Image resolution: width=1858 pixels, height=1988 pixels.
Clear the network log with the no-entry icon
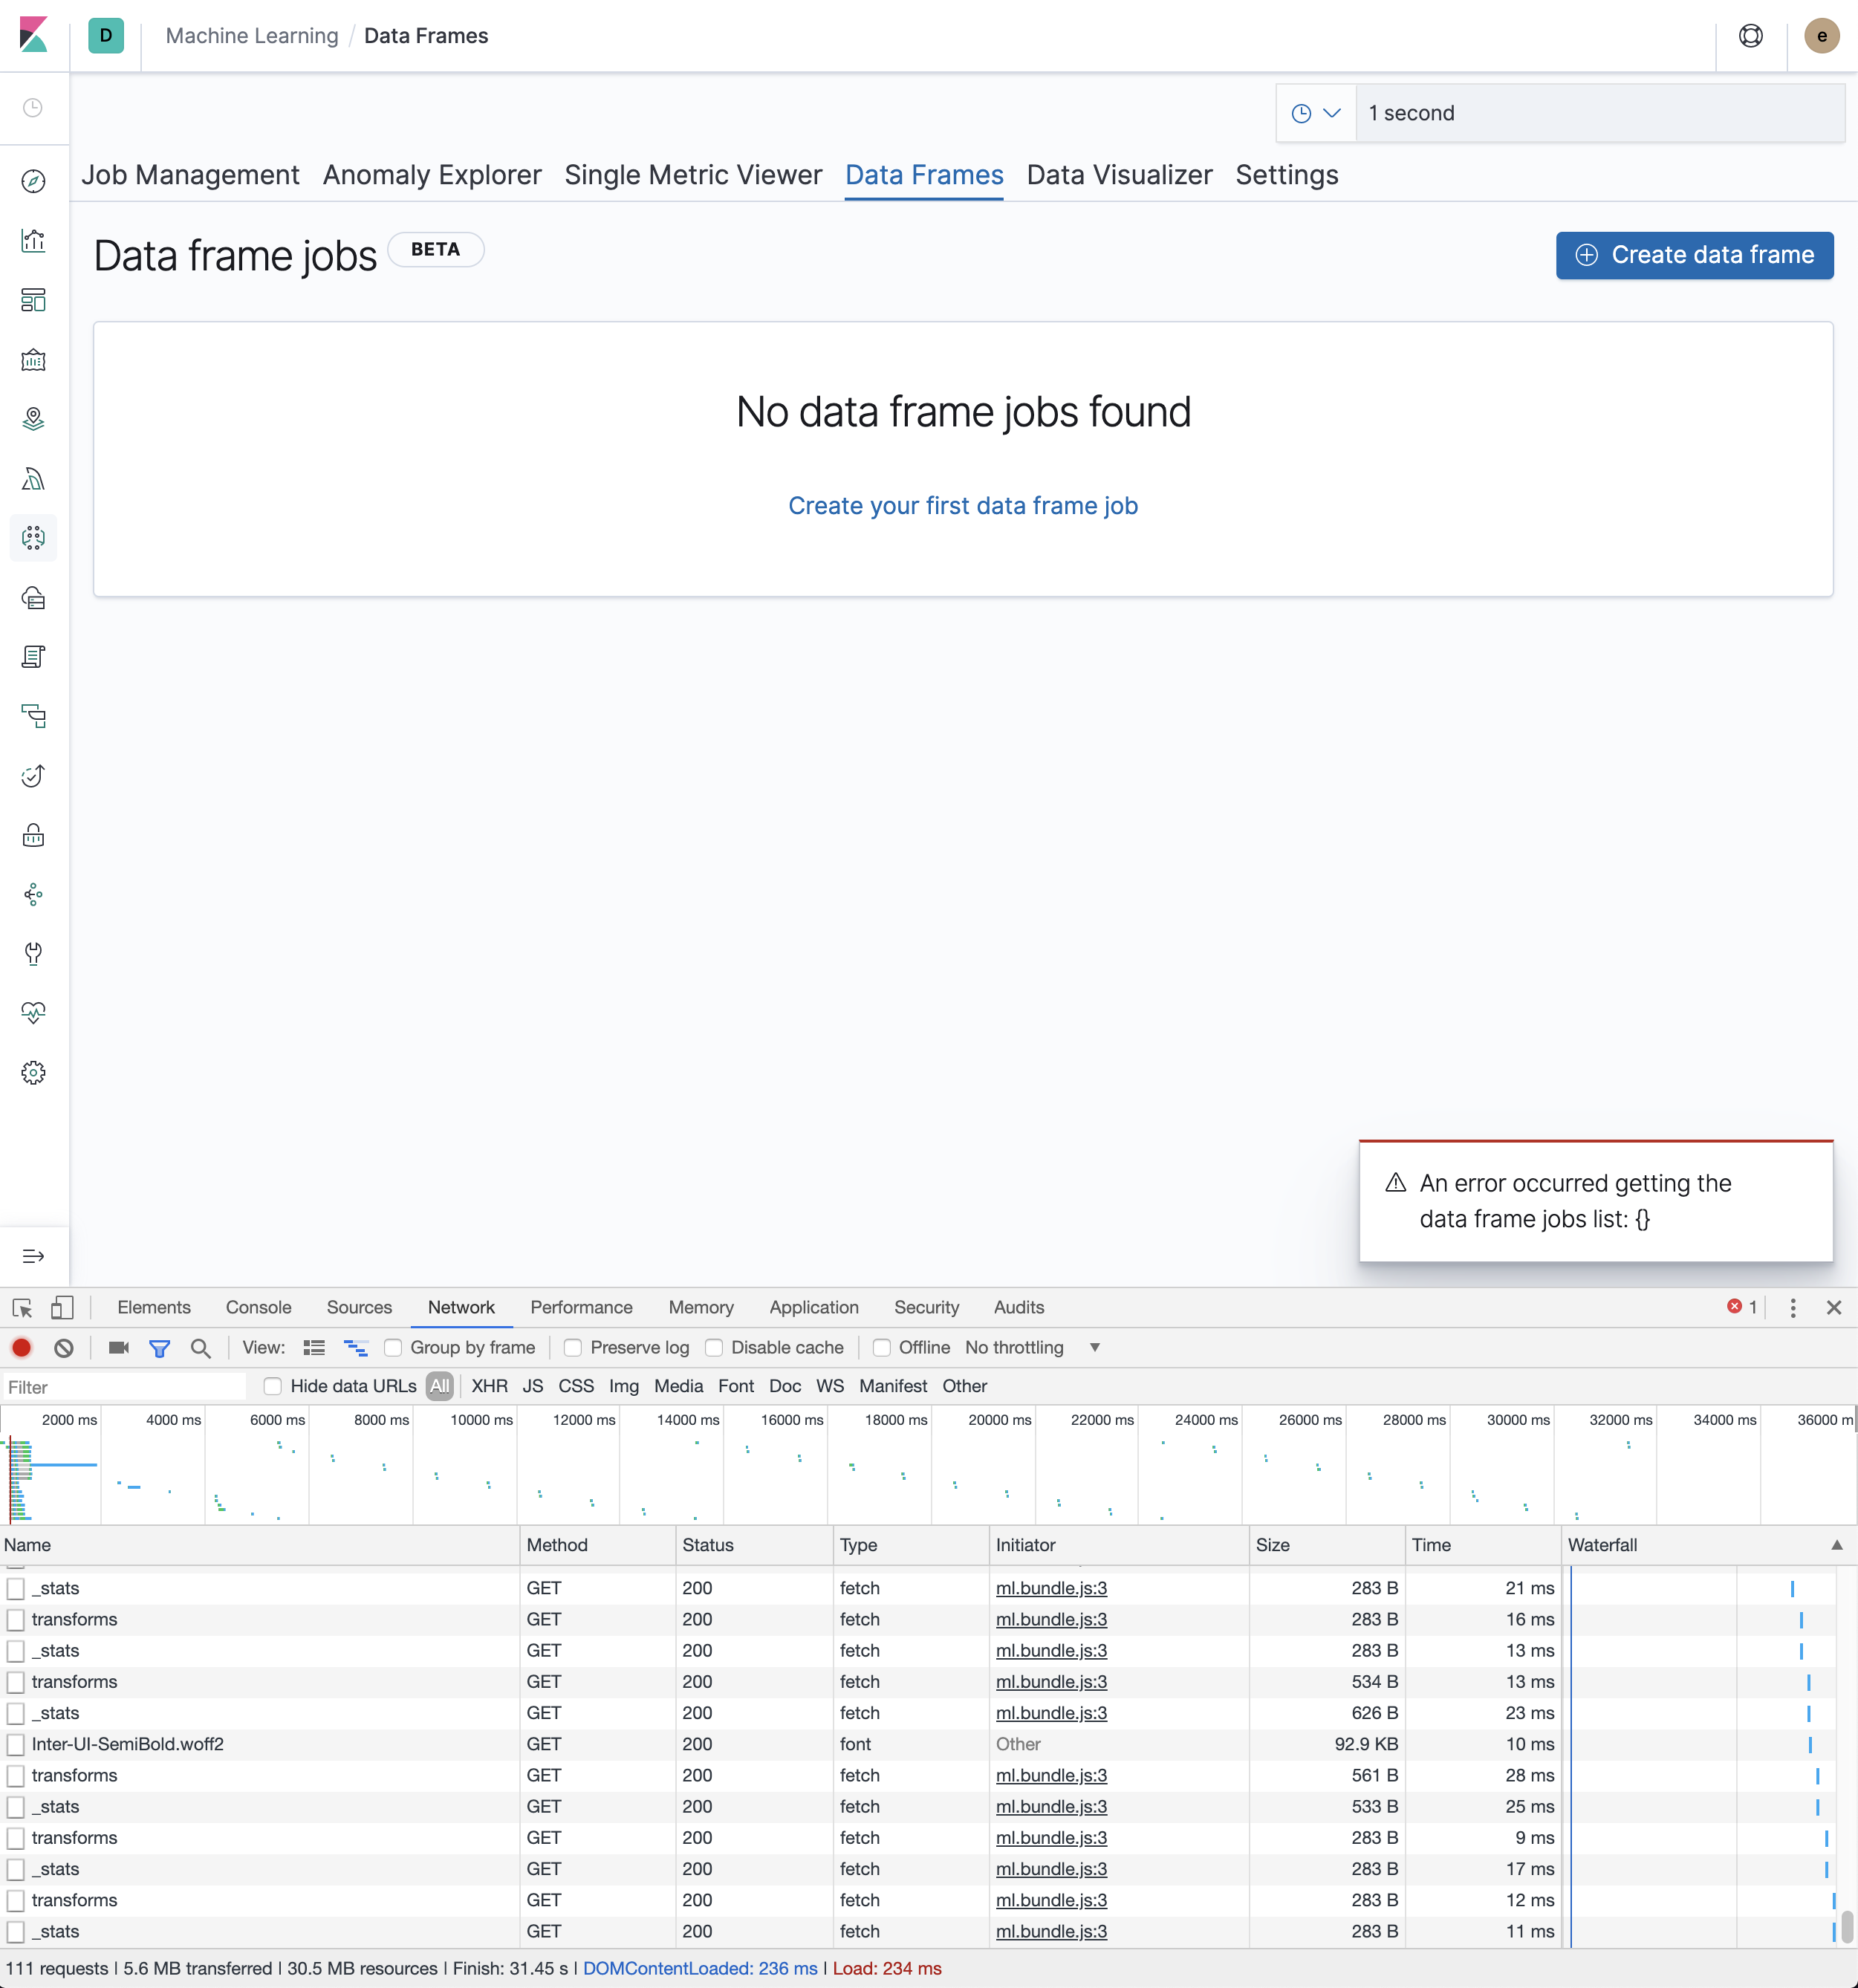(64, 1347)
